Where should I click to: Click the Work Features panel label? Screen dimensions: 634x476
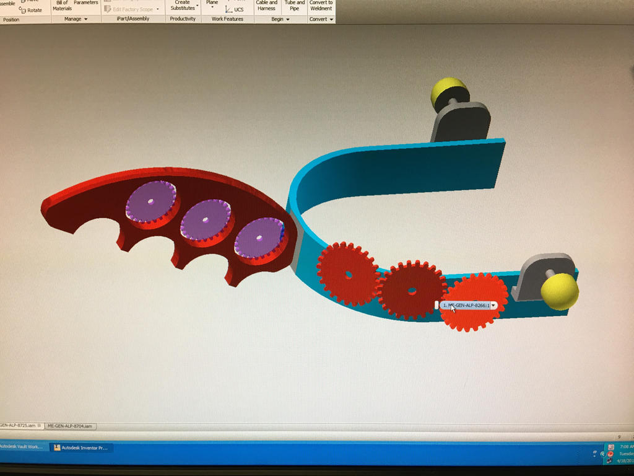pyautogui.click(x=227, y=19)
